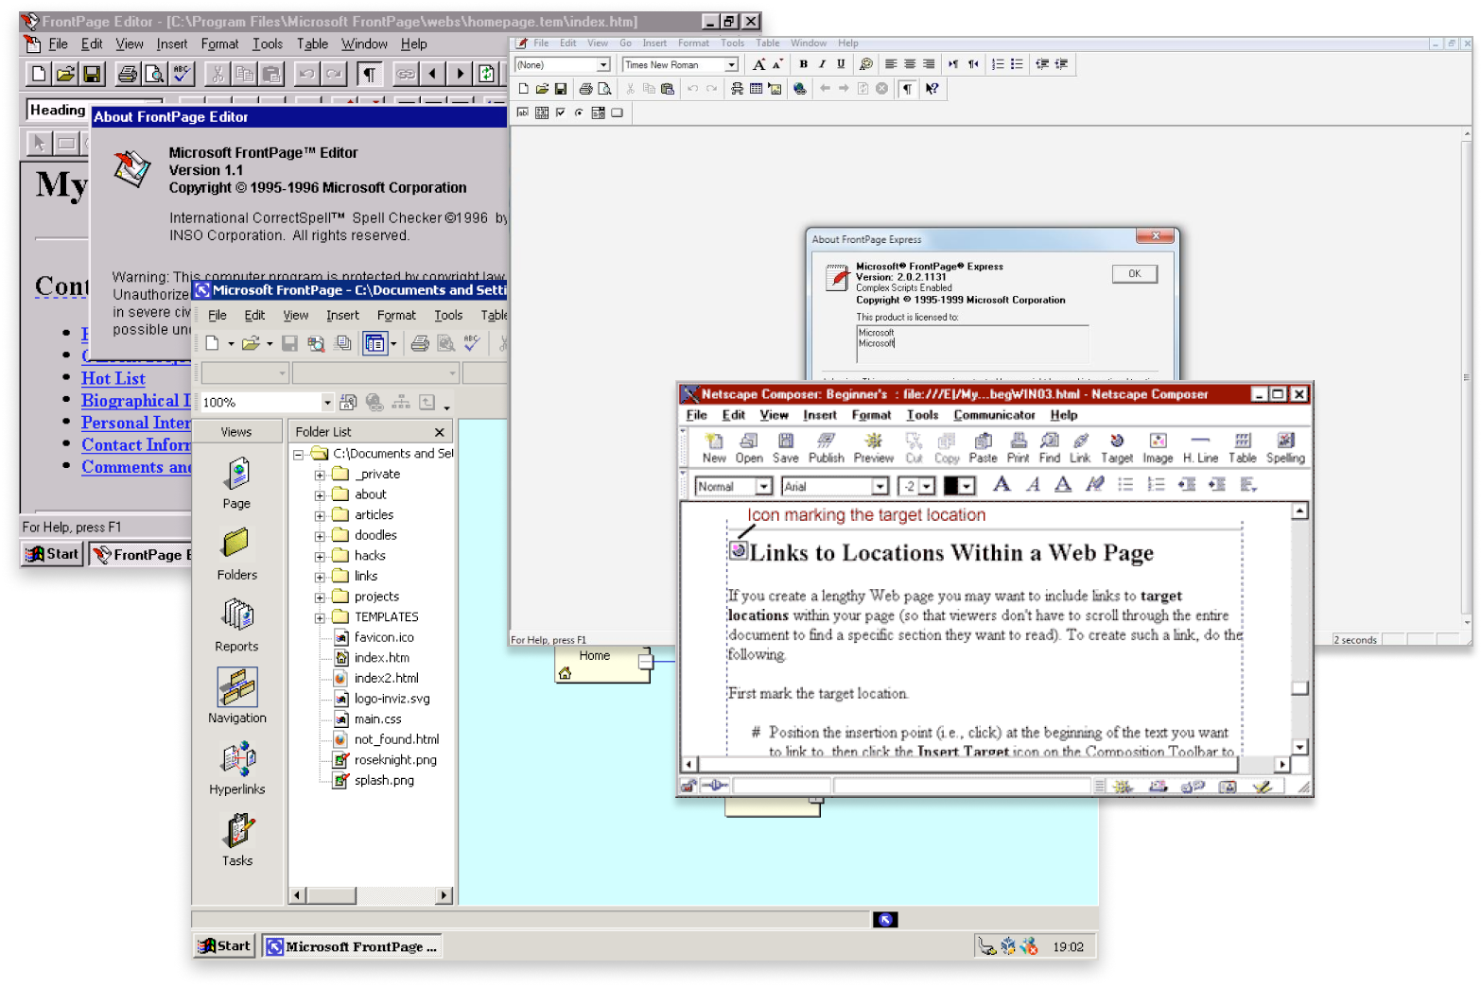The width and height of the screenshot is (1481, 987).
Task: Click Spelling icon in Netscape Composer
Action: pyautogui.click(x=1285, y=448)
